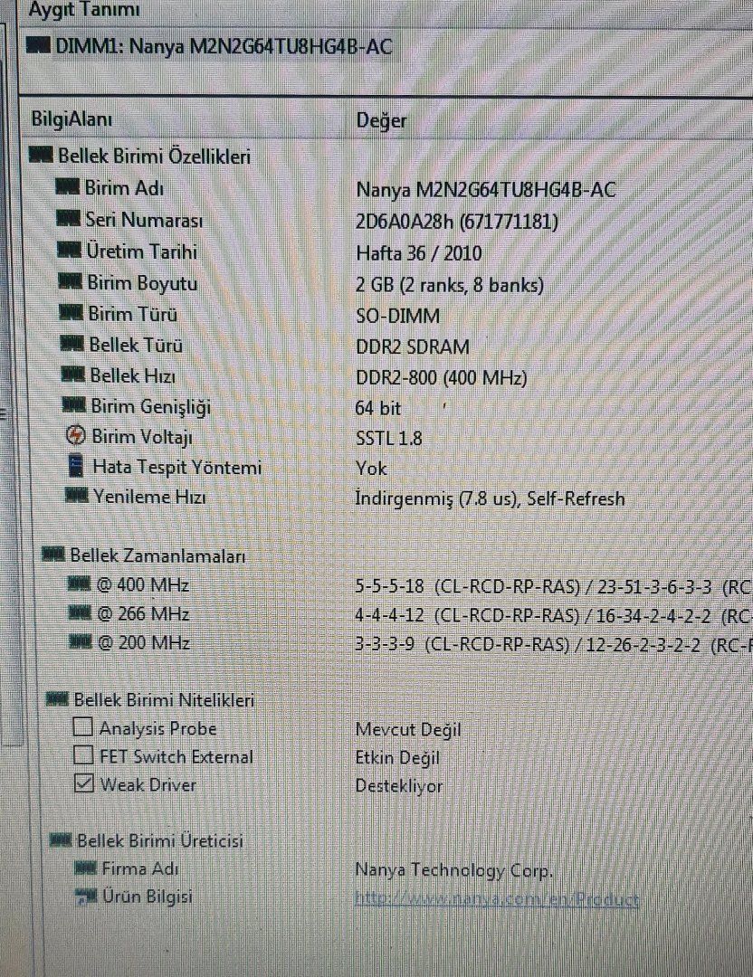Select the 64 bit value
Image resolution: width=753 pixels, height=977 pixels.
(x=377, y=408)
